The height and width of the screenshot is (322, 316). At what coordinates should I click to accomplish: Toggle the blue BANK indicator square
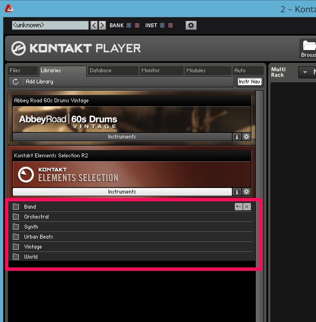pos(129,25)
